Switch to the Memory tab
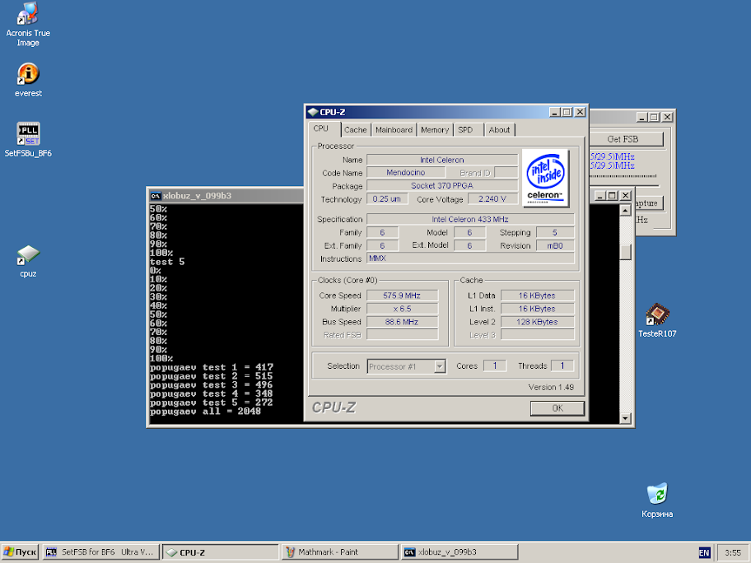This screenshot has height=563, width=751. pyautogui.click(x=435, y=130)
